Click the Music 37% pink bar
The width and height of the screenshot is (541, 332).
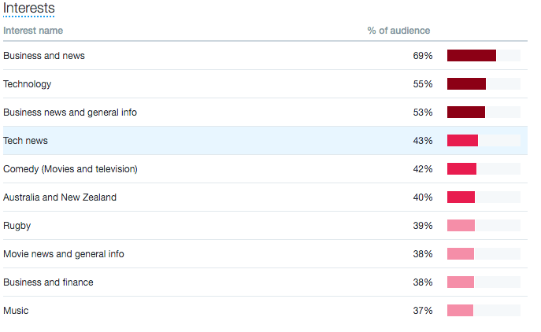pos(460,310)
